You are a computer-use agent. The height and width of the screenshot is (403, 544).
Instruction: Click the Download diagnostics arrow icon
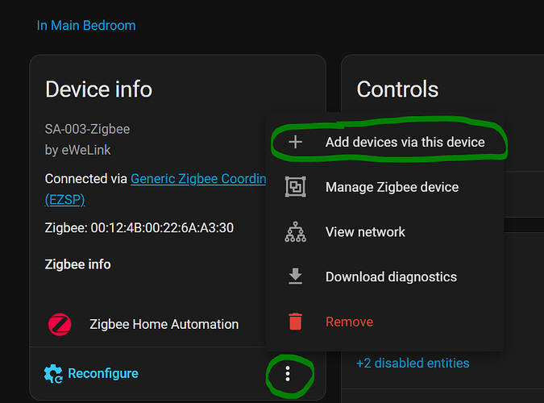(x=296, y=276)
